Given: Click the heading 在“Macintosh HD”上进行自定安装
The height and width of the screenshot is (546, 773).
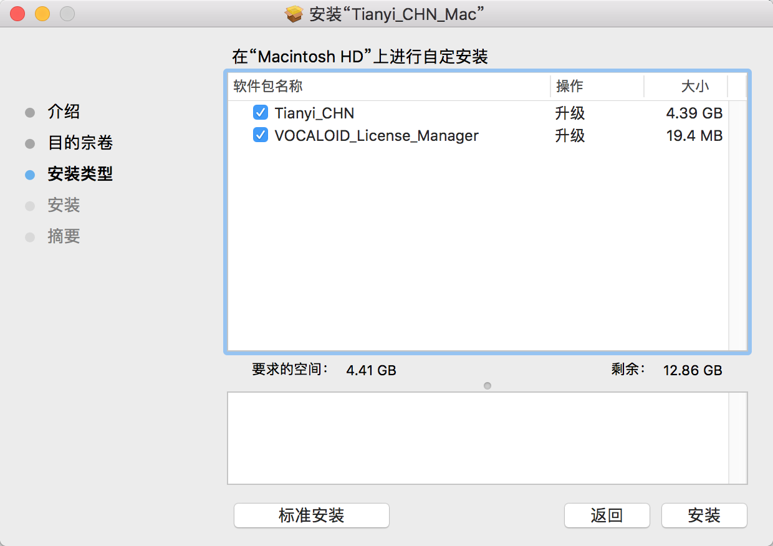Looking at the screenshot, I should (360, 57).
